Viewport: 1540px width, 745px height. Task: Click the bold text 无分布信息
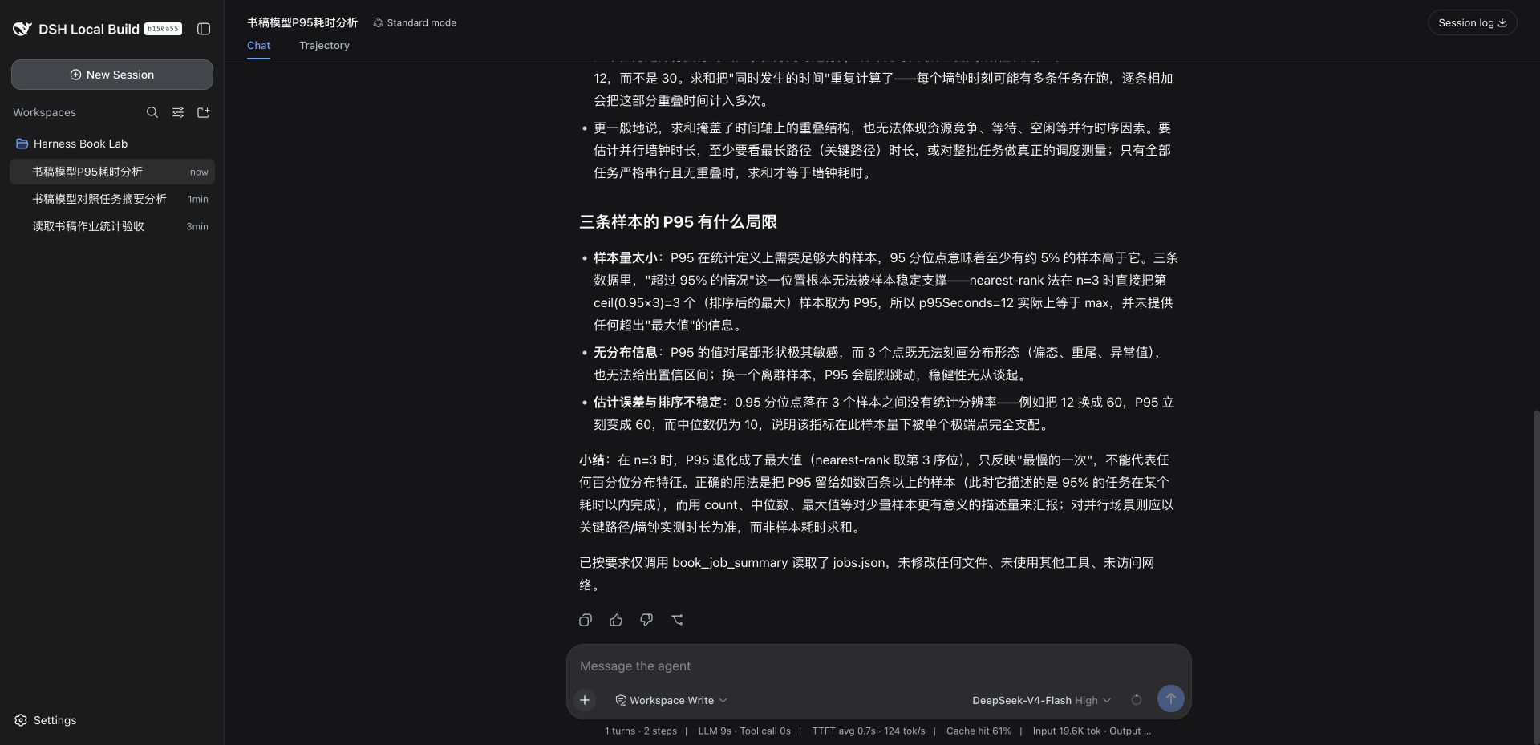625,353
